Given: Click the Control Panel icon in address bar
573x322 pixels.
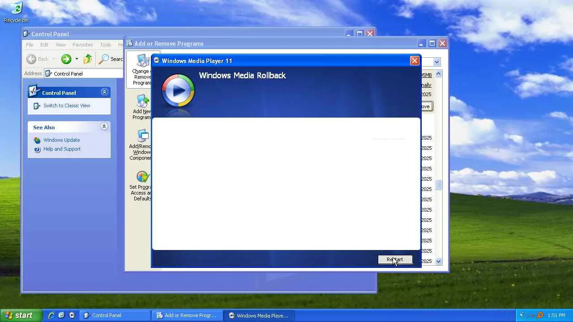Looking at the screenshot, I should pos(49,74).
